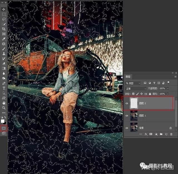Select the Lasso tool
Image resolution: width=178 pixels, height=174 pixels.
coord(4,19)
